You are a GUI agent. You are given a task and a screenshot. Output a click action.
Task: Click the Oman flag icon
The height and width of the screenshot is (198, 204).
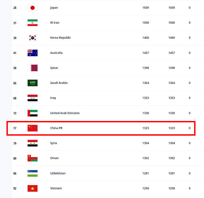pyautogui.click(x=32, y=158)
